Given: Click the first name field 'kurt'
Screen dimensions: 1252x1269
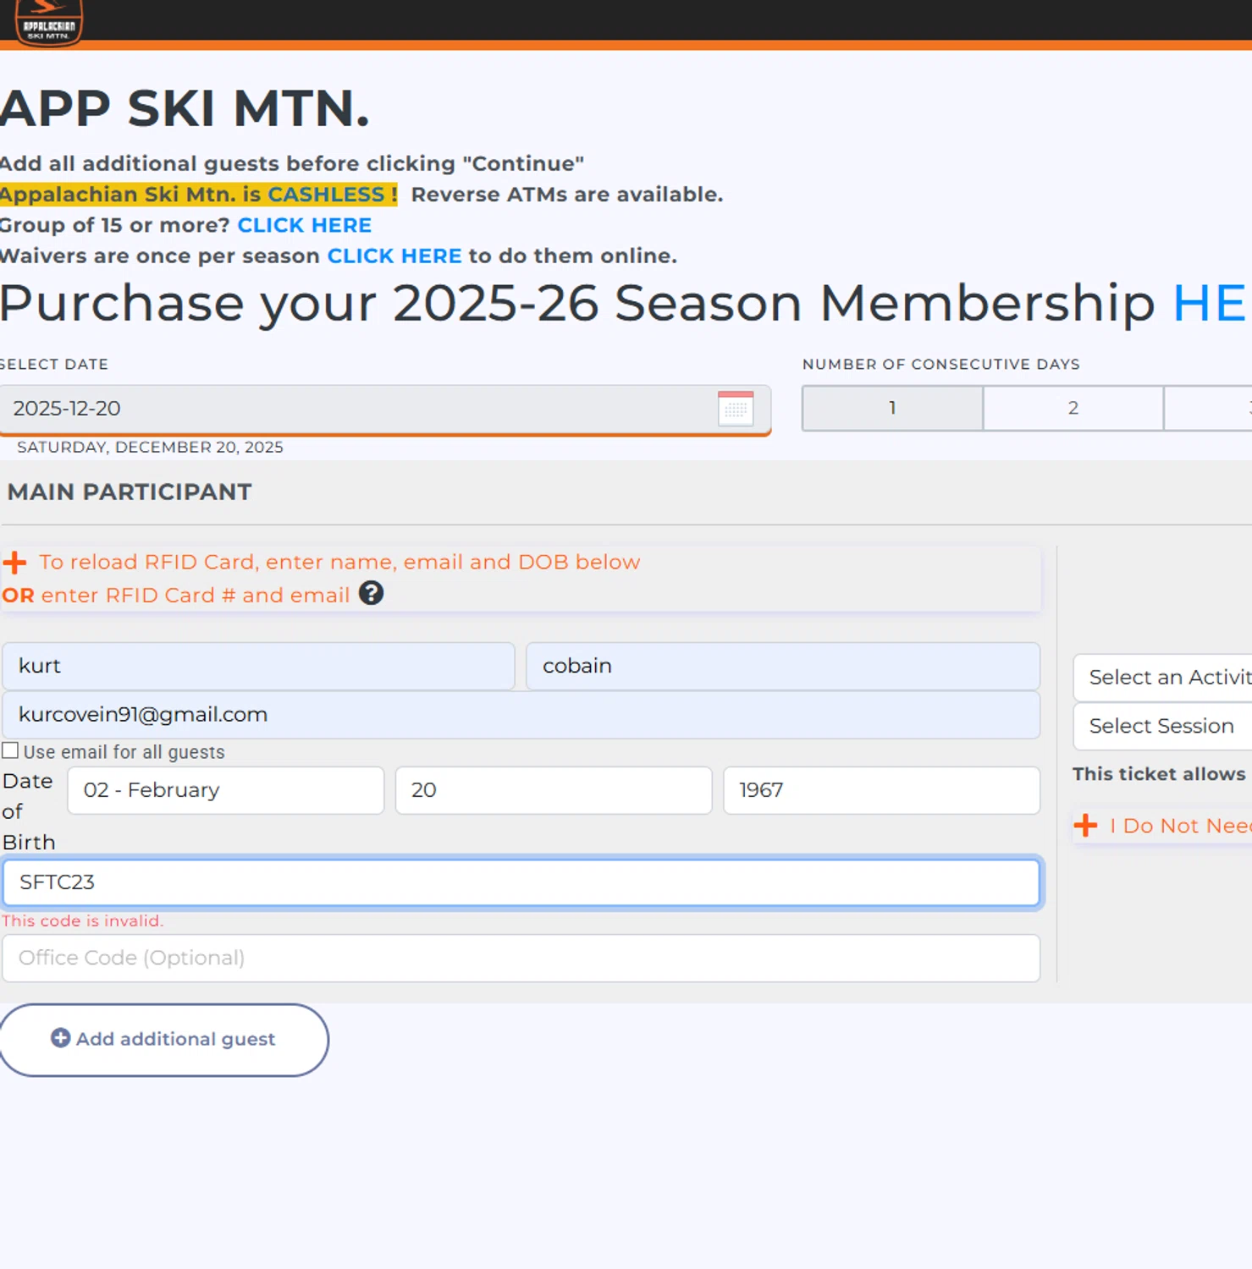Looking at the screenshot, I should [258, 666].
